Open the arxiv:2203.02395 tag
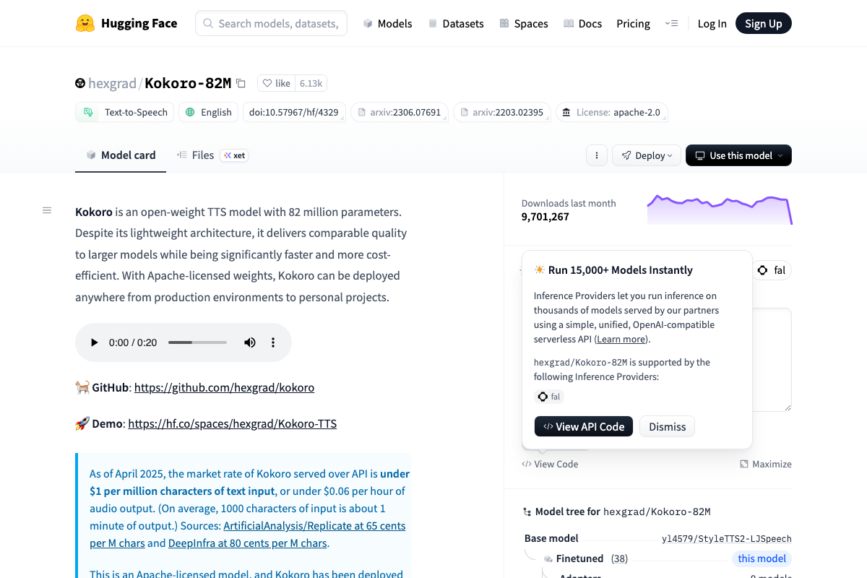 (x=502, y=112)
